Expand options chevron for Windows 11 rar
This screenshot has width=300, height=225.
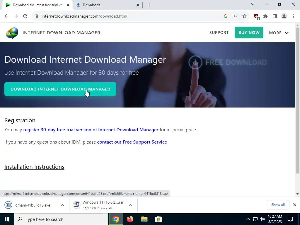click(x=131, y=205)
